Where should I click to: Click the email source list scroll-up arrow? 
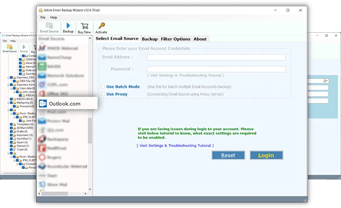point(90,38)
